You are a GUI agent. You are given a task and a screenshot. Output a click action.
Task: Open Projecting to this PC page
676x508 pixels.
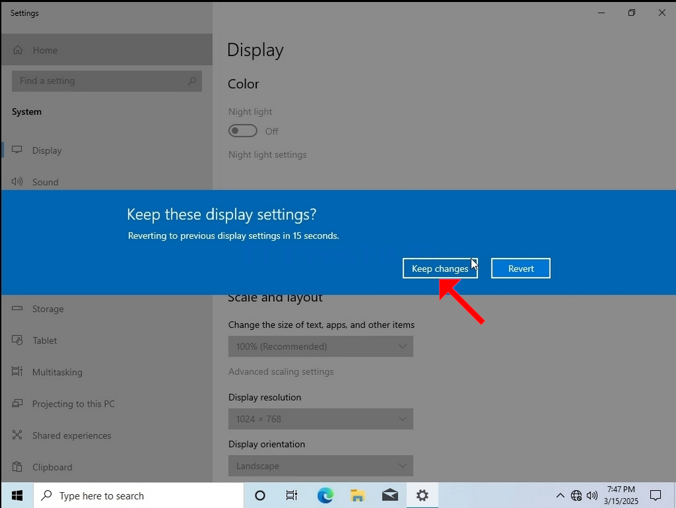pyautogui.click(x=107, y=403)
